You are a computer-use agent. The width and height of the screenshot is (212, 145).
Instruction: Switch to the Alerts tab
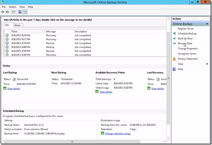[18, 25]
